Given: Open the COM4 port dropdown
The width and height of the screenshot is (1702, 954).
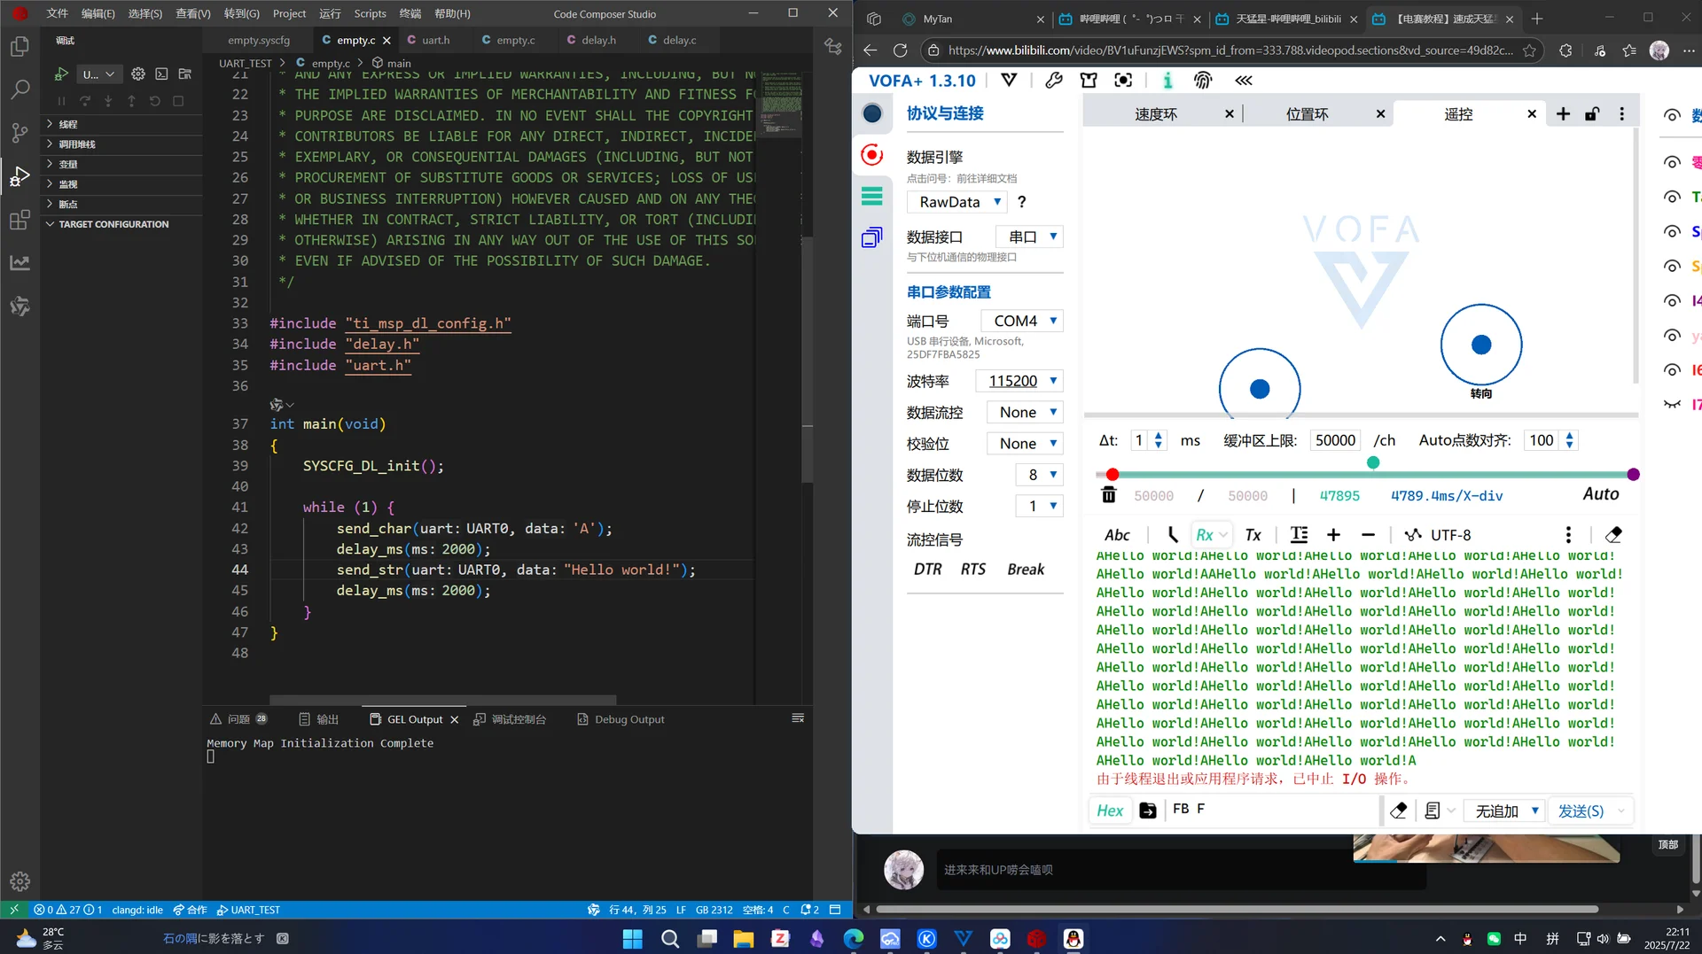Looking at the screenshot, I should click(1021, 321).
